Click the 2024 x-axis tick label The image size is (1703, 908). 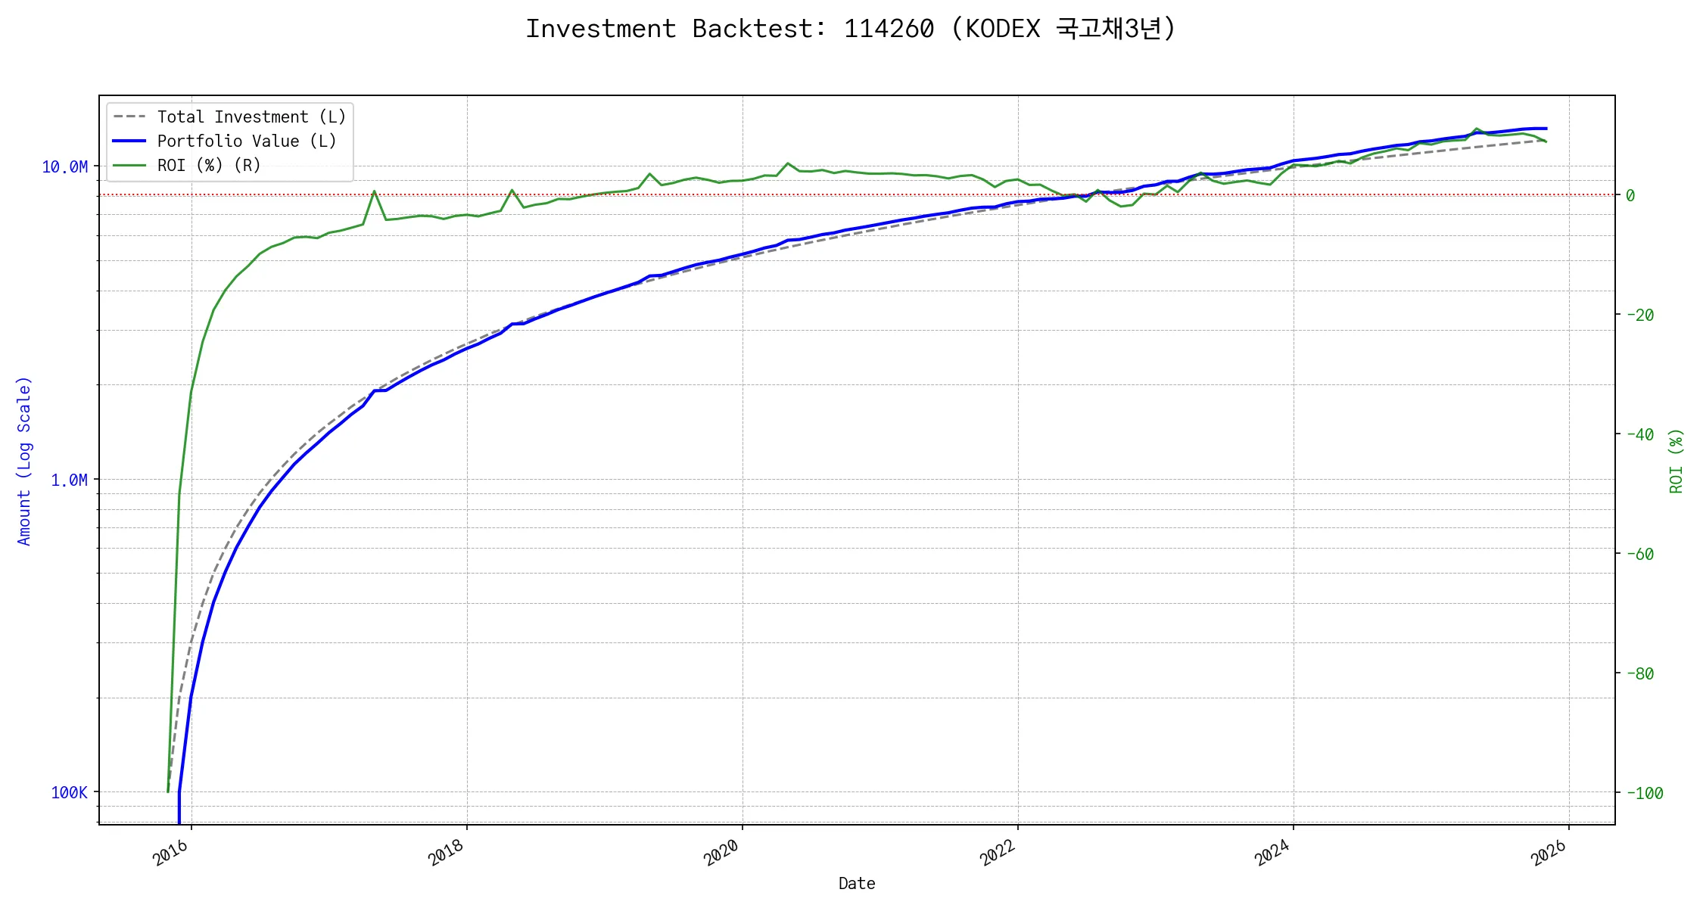click(x=1272, y=853)
